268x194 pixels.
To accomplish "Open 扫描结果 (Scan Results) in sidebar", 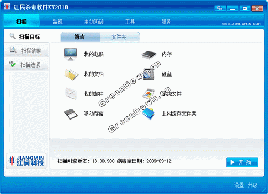I will (x=27, y=50).
